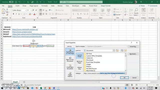
Task: Open the microsoft.com/en-us hyperlink
Action: point(25,29)
